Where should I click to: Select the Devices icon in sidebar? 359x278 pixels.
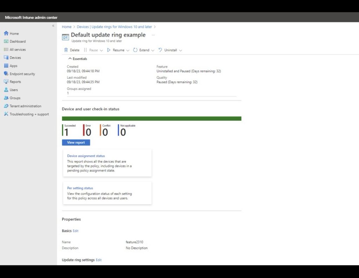coord(6,58)
